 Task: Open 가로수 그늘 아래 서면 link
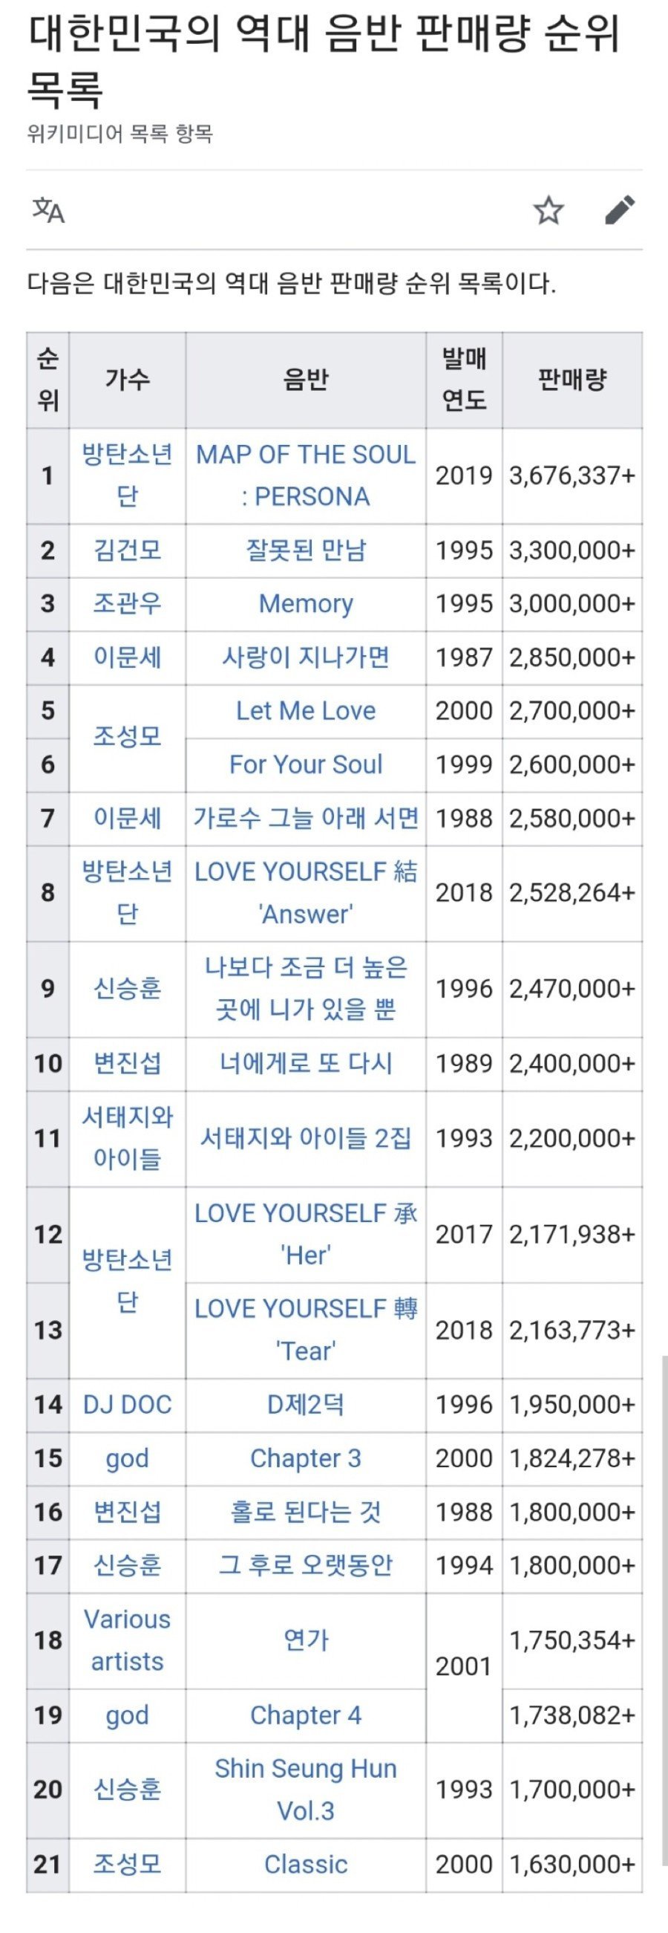306,818
